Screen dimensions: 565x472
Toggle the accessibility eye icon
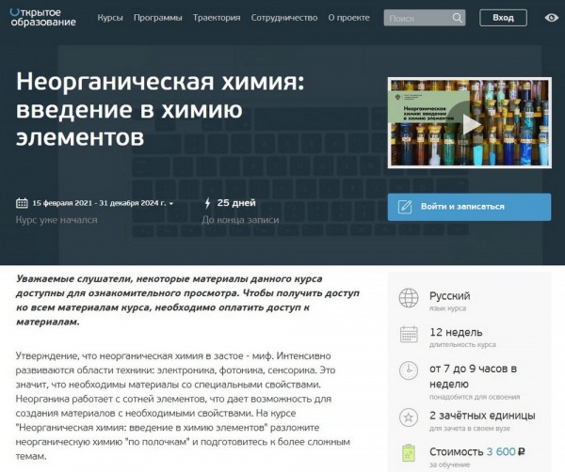point(551,18)
